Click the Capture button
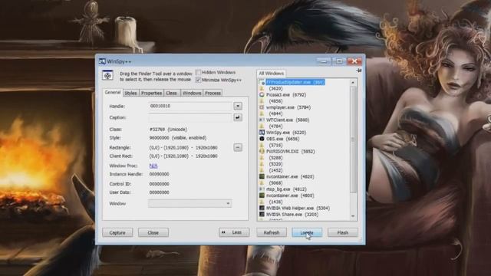The height and width of the screenshot is (276, 491). pos(117,232)
